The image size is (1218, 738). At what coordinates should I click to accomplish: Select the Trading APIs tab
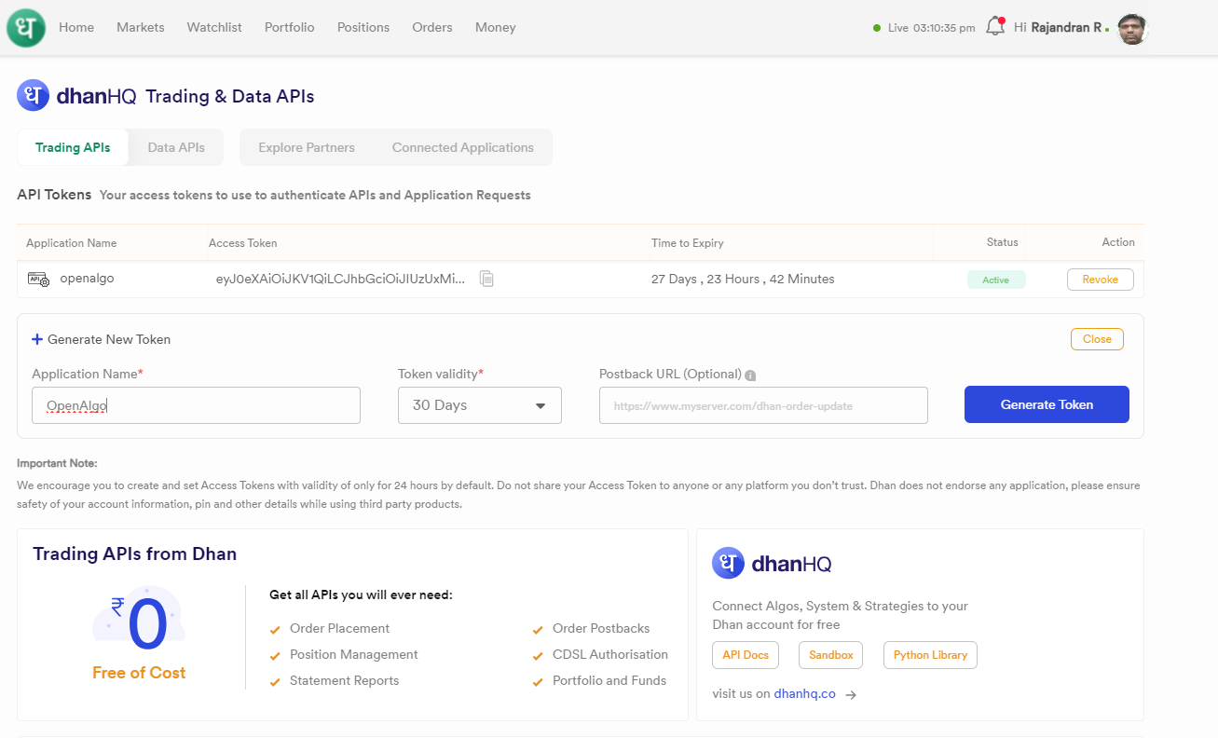point(73,147)
